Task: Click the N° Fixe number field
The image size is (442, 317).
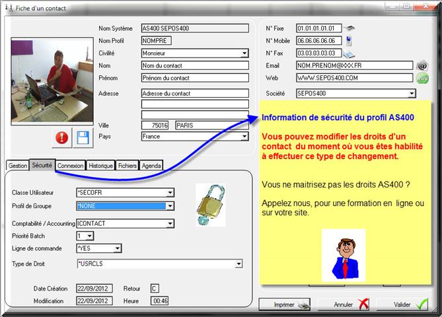Action: [x=319, y=28]
